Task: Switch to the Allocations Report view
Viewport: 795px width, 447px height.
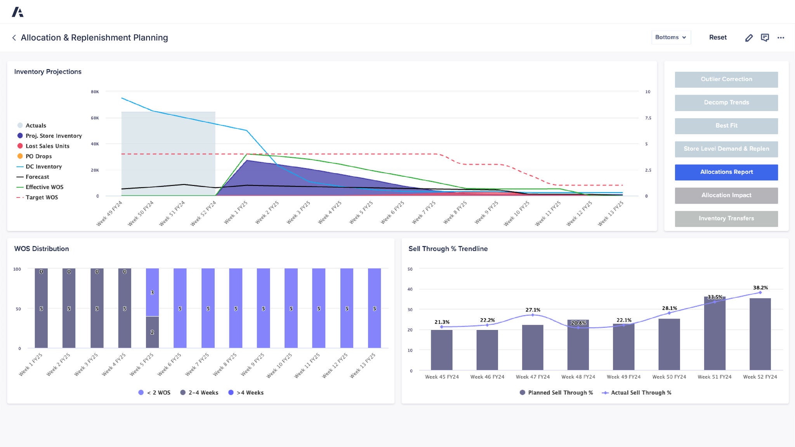Action: [x=726, y=172]
